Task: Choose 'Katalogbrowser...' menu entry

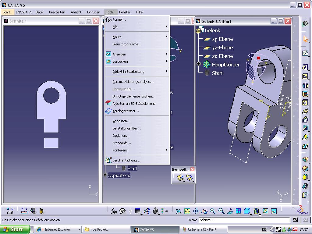Action: tap(137, 111)
